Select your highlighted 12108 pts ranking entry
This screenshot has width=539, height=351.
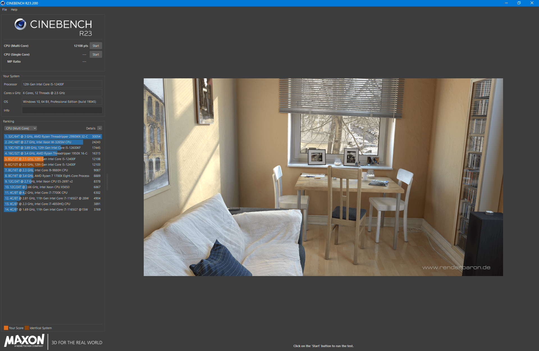coord(53,159)
